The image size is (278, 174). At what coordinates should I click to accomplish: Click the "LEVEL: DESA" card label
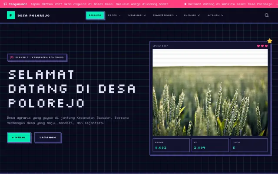160,46
